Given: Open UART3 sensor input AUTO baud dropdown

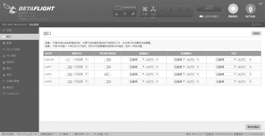Looking at the screenshot, I should 193,82.
